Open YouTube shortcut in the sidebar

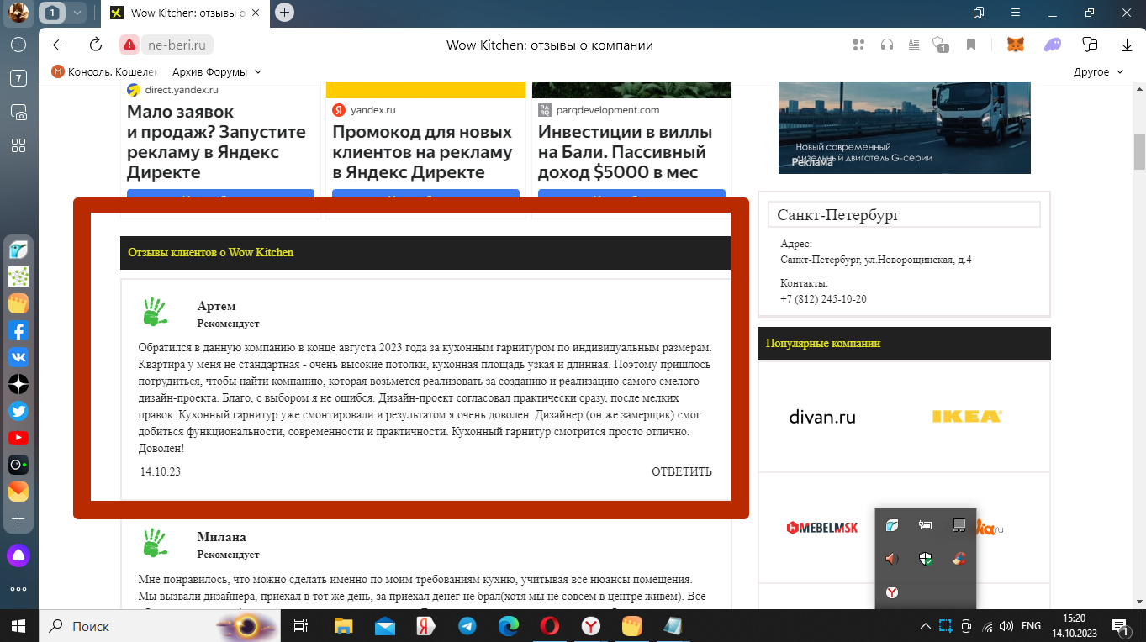(18, 438)
